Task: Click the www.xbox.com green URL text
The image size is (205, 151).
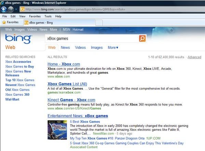Action: point(59,76)
